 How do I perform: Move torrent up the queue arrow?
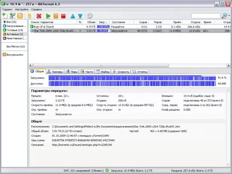[x=72, y=16]
